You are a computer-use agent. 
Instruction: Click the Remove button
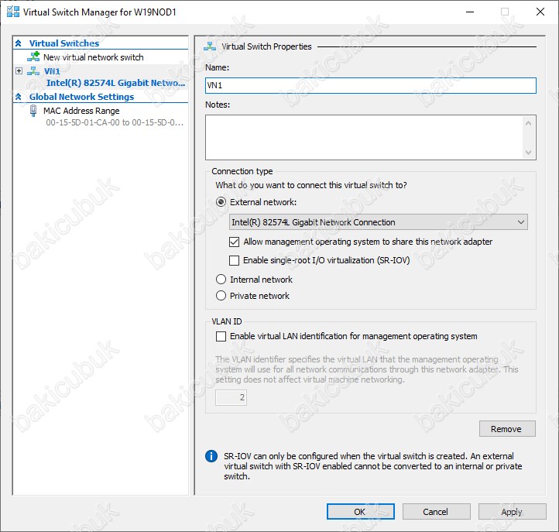click(506, 429)
